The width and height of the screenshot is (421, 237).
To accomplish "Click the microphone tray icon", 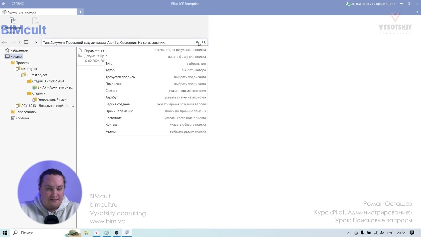I will point(362,233).
